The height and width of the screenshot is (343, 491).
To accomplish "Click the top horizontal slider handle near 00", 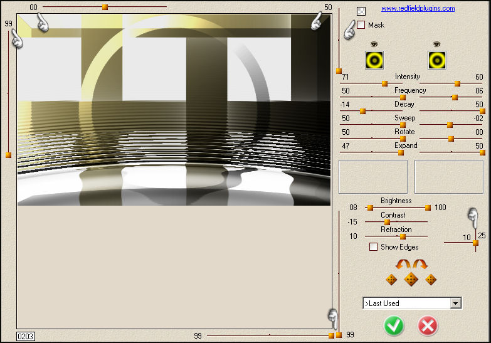I will coord(105,7).
